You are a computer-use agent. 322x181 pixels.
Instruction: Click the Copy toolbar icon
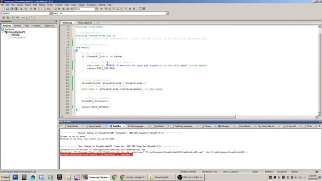click(x=35, y=9)
